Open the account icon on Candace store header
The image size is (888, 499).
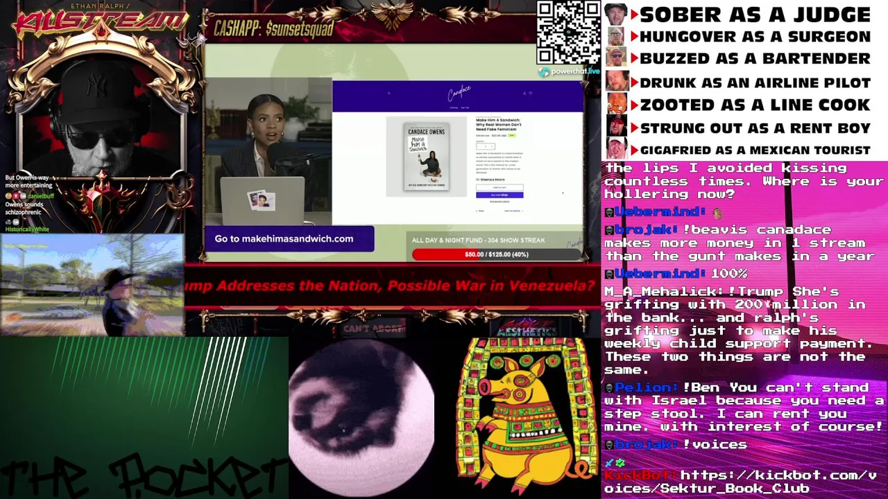point(524,93)
